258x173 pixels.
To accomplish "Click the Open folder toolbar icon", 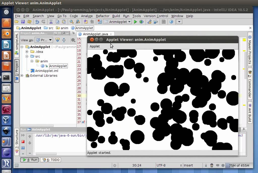I will point(16,22).
